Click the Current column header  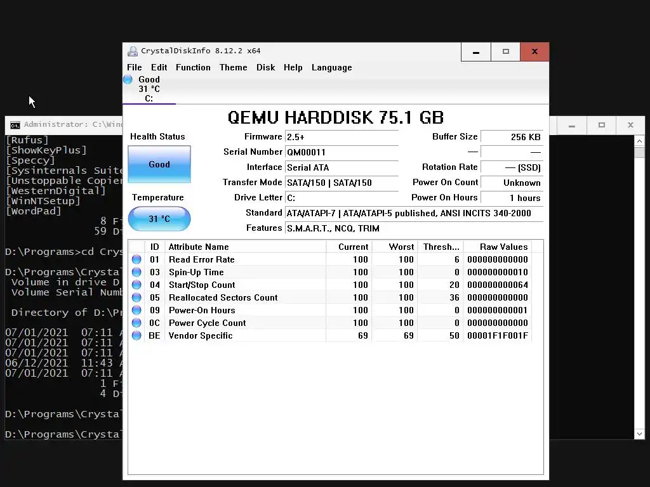pos(349,247)
